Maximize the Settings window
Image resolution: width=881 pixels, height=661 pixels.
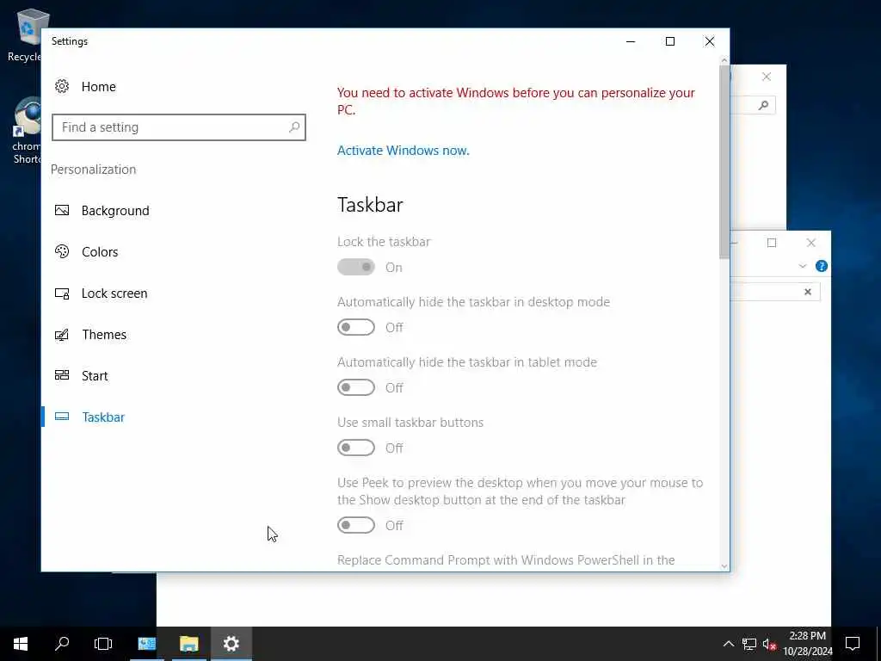pos(669,41)
